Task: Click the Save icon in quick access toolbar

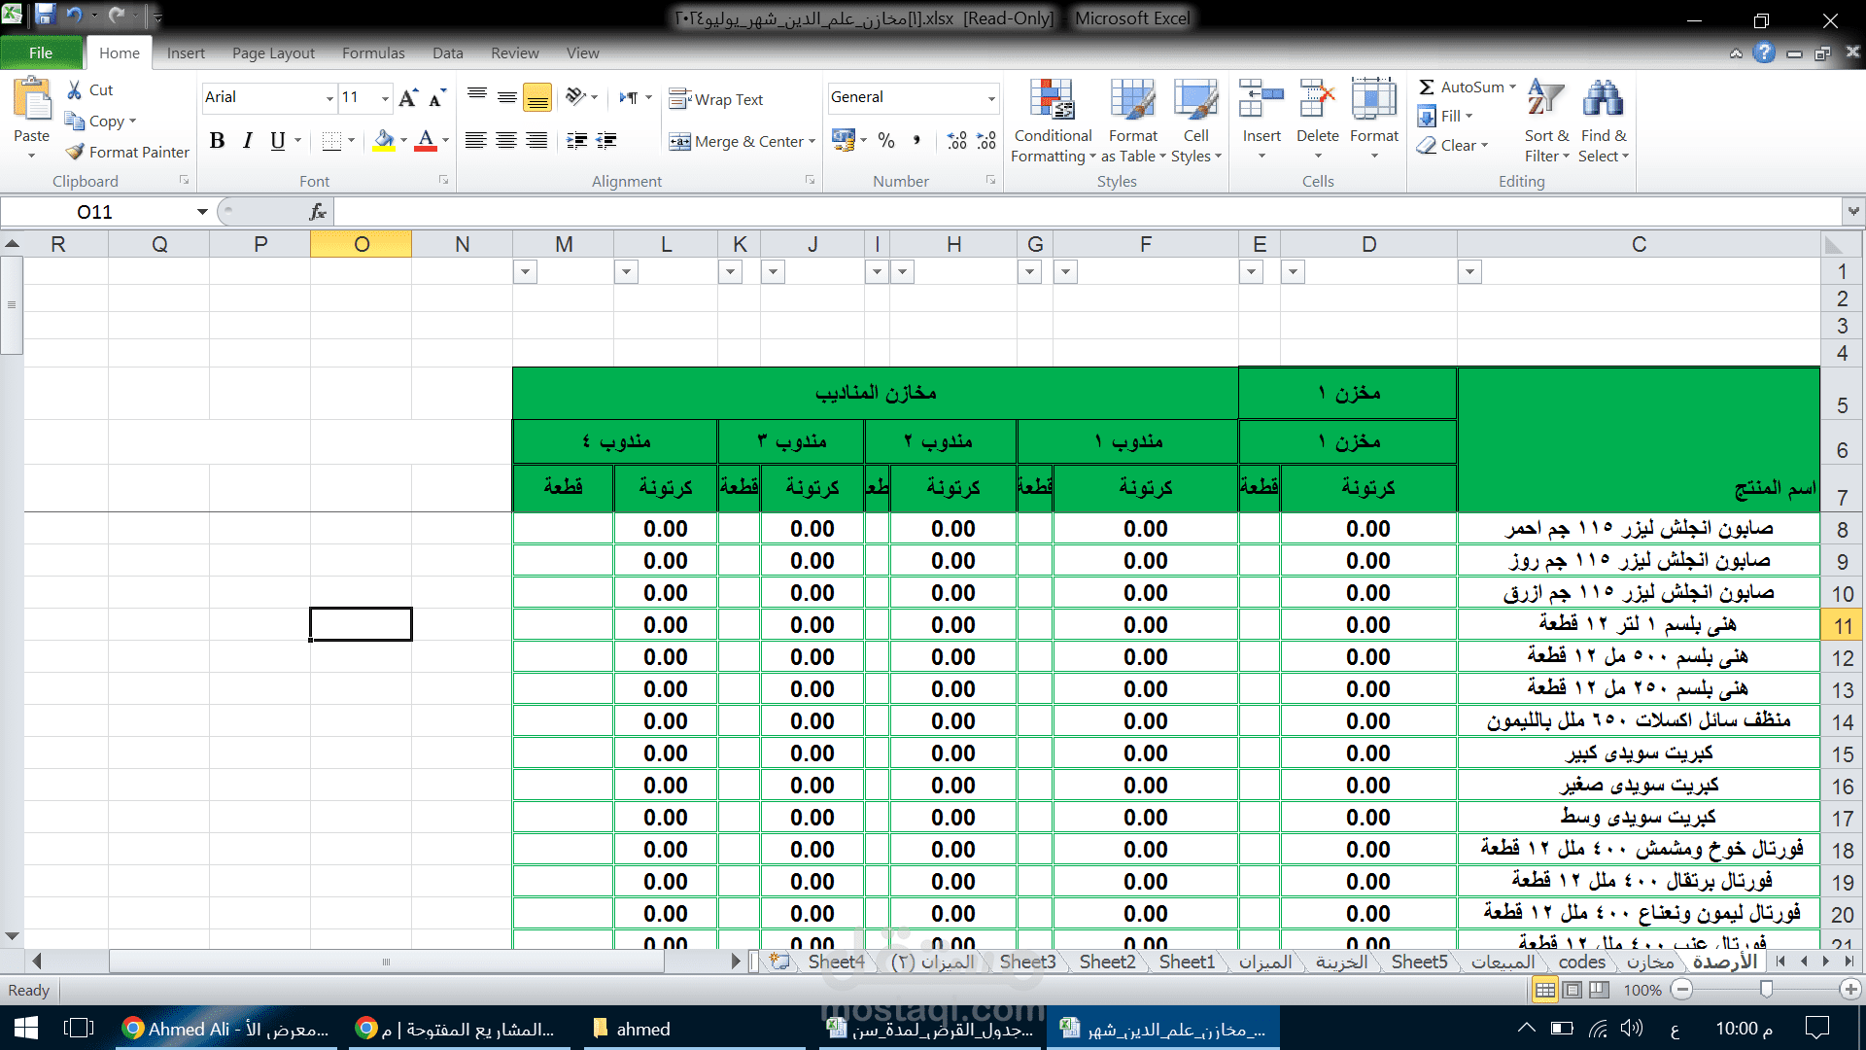Action: (45, 16)
